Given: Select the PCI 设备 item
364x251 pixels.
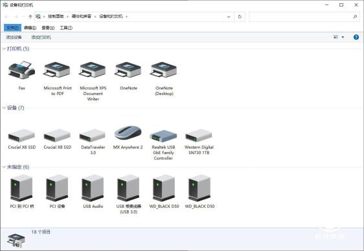Looking at the screenshot, I should click(58, 188).
